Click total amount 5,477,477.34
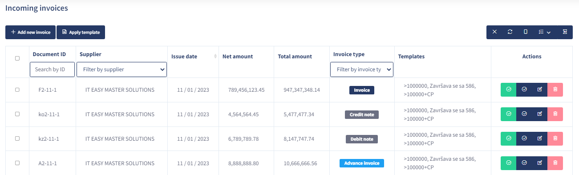Screen dimensions: 579x175 299,114
